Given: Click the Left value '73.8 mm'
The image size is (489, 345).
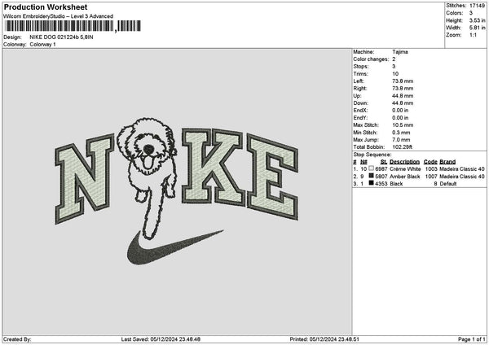Looking at the screenshot, I should [403, 81].
